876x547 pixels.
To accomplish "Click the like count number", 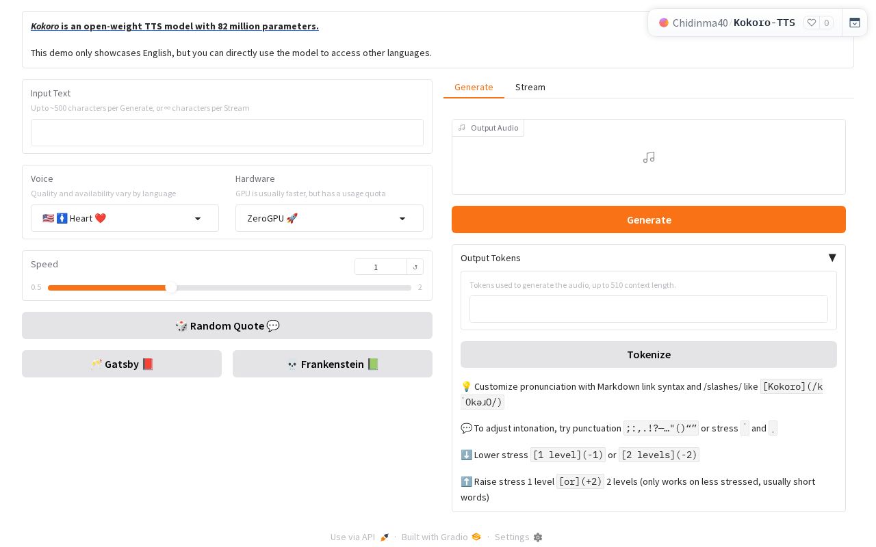I will tap(827, 23).
